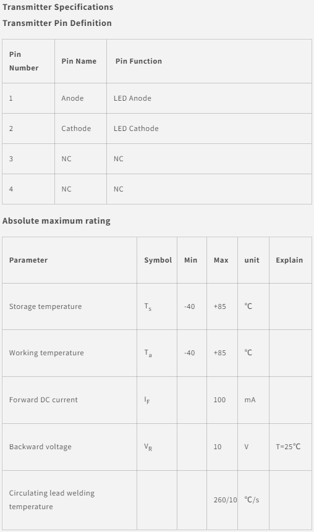Click the Explain column header

pos(289,260)
